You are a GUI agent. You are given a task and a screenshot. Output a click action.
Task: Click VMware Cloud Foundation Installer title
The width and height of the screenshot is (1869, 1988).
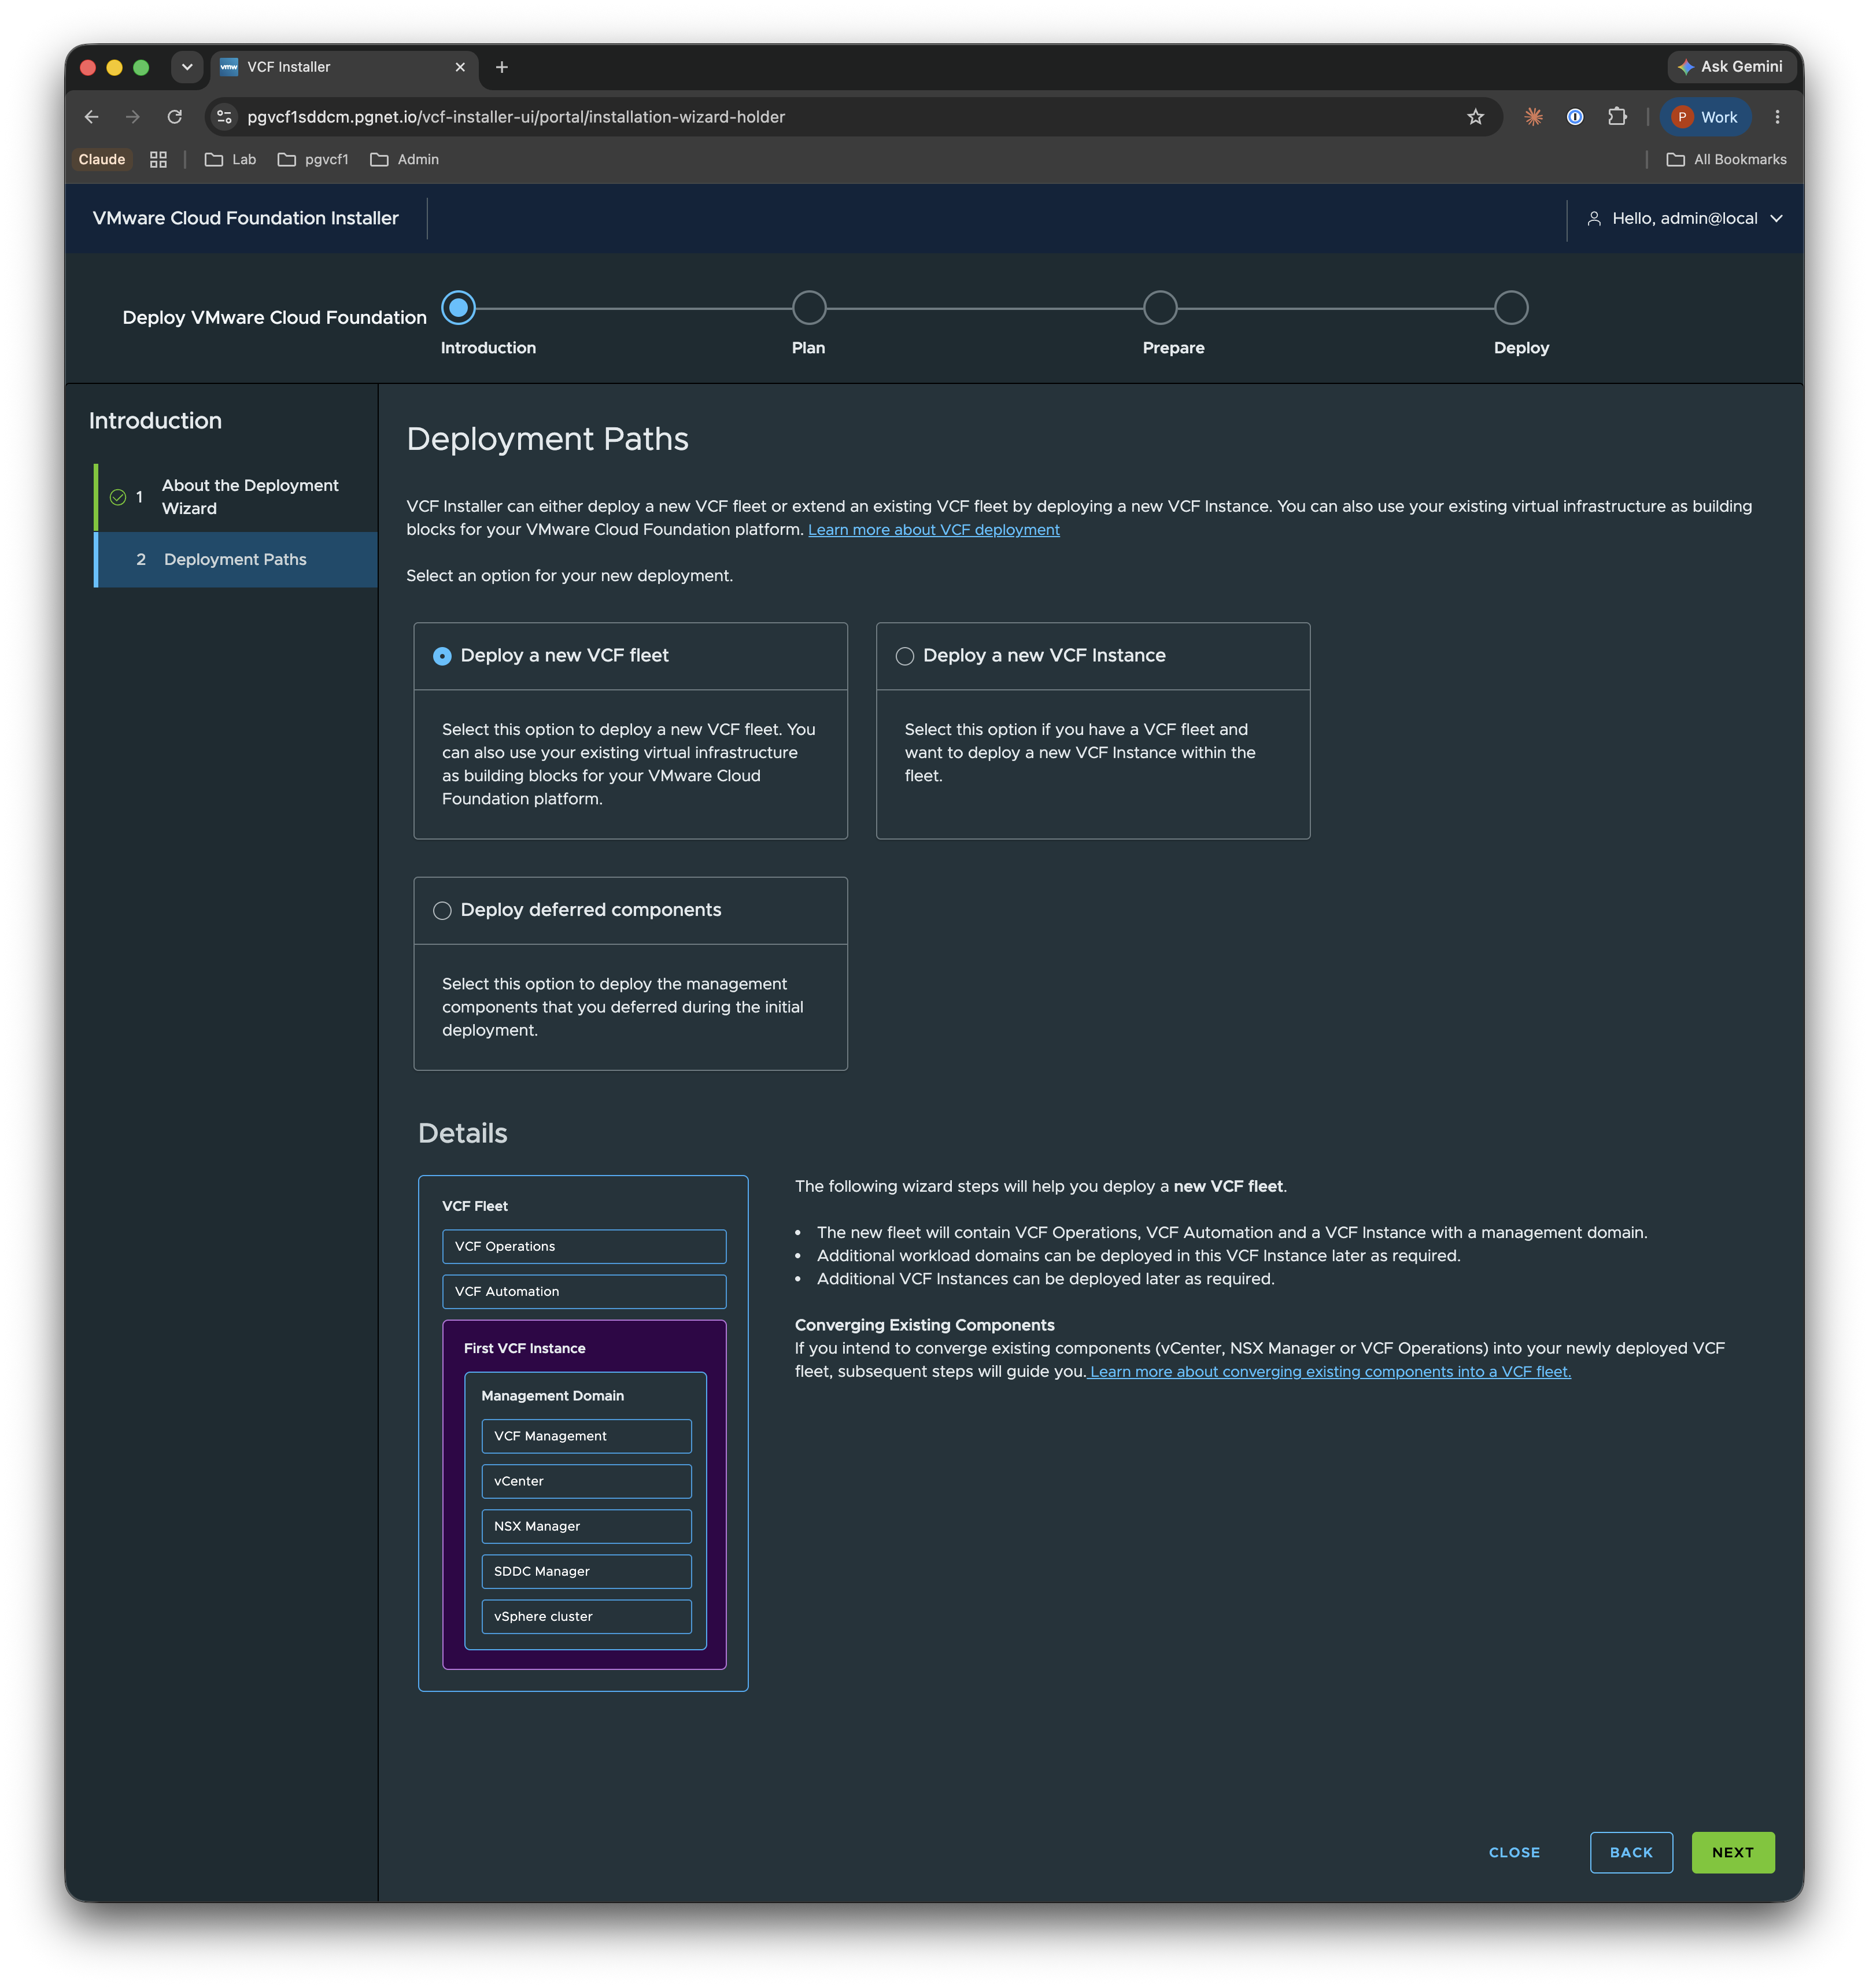245,218
